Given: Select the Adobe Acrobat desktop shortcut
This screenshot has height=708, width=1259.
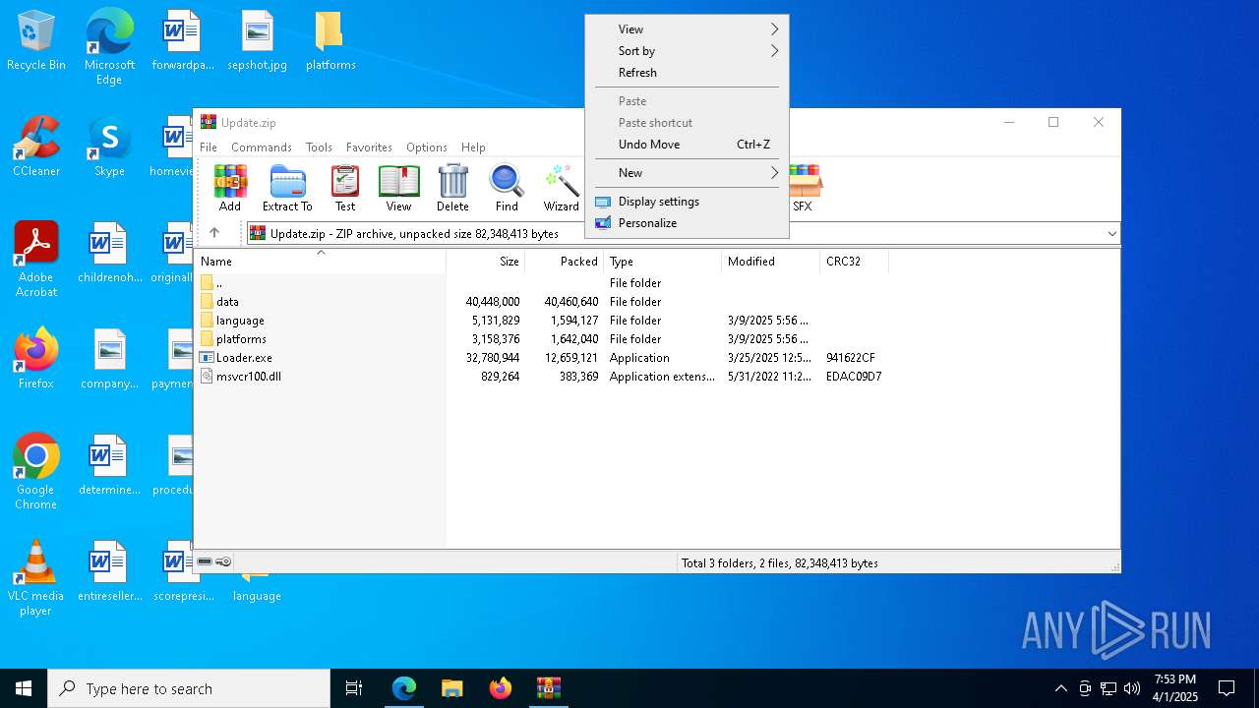Looking at the screenshot, I should [36, 259].
